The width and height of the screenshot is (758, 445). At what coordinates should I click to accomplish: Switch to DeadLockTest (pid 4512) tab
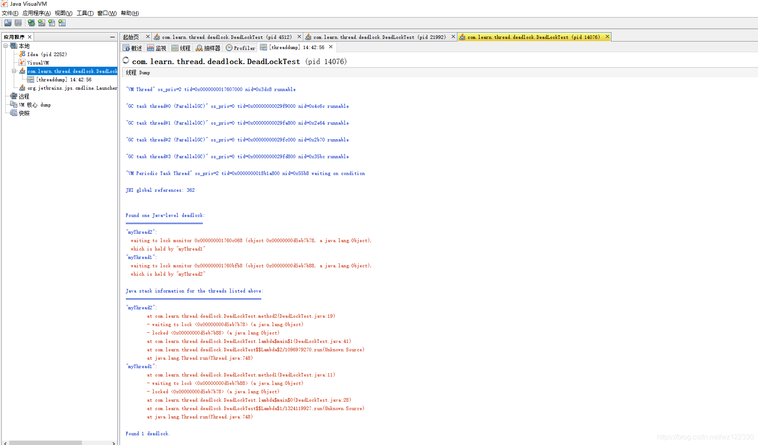(x=227, y=37)
